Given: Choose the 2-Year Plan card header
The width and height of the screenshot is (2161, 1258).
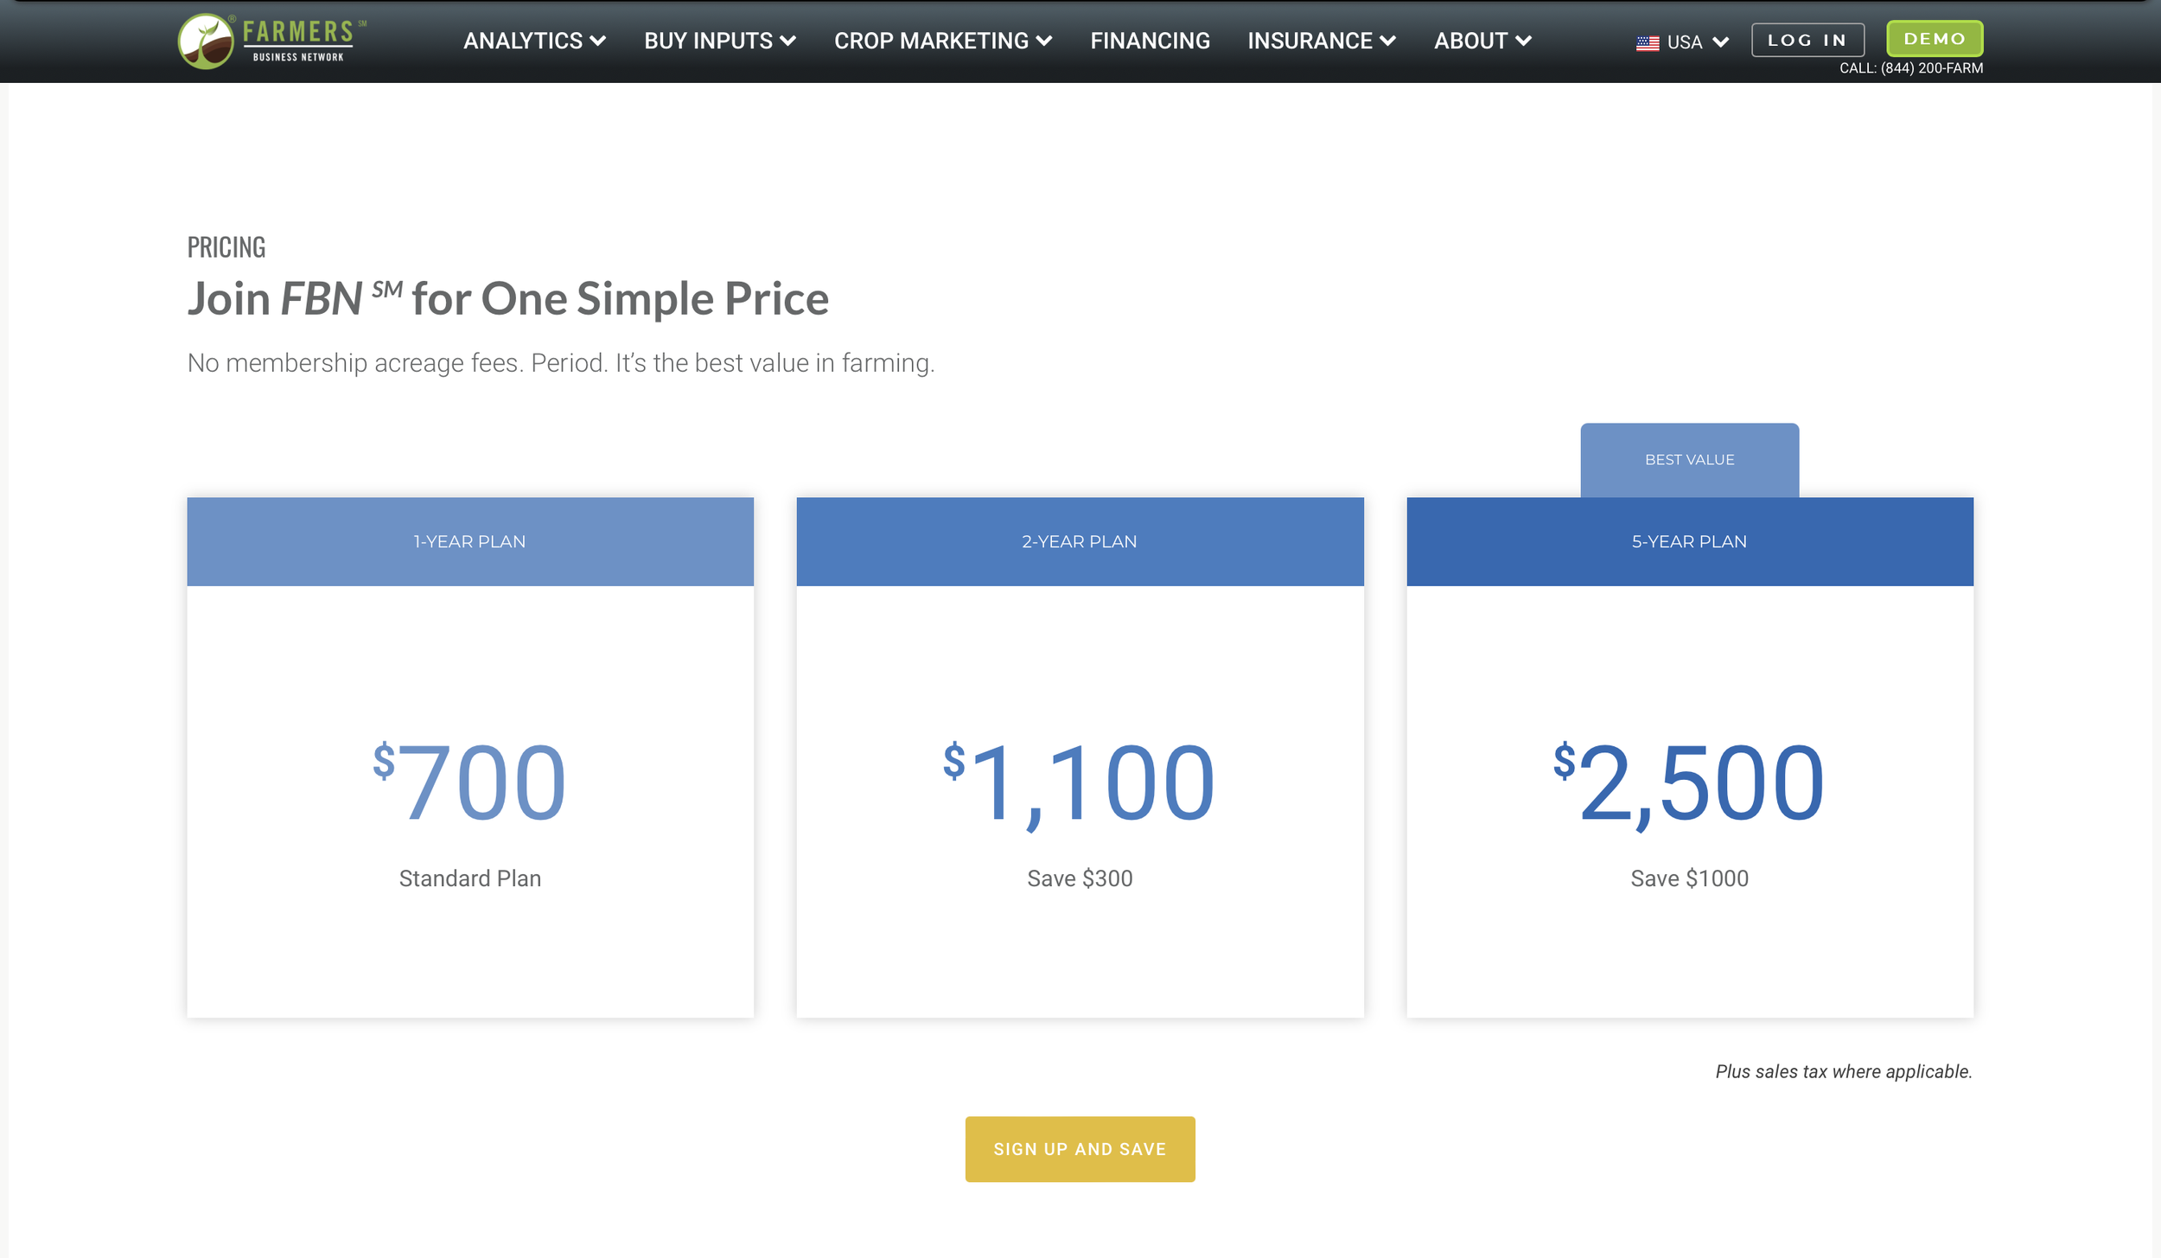Looking at the screenshot, I should tap(1080, 541).
